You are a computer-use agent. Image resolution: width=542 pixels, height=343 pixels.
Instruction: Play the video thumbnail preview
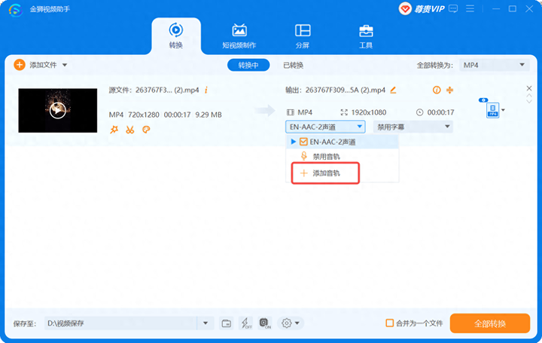58,110
